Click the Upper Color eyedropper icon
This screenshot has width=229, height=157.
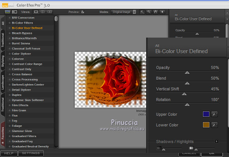pos(215,114)
